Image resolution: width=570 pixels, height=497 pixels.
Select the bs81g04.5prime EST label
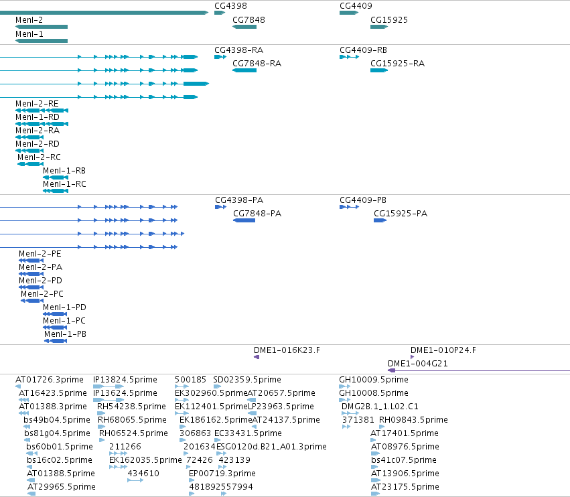pyautogui.click(x=57, y=433)
